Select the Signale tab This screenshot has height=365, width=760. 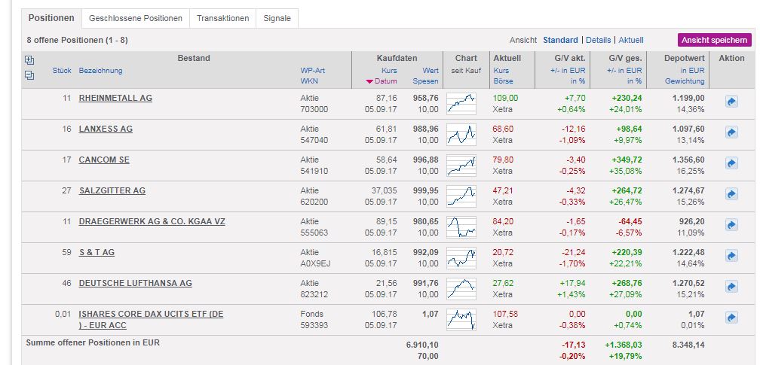pos(277,18)
